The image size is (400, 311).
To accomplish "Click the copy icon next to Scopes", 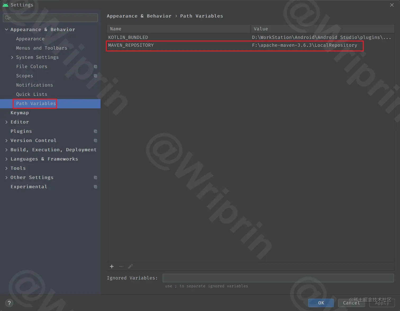I will [x=95, y=76].
